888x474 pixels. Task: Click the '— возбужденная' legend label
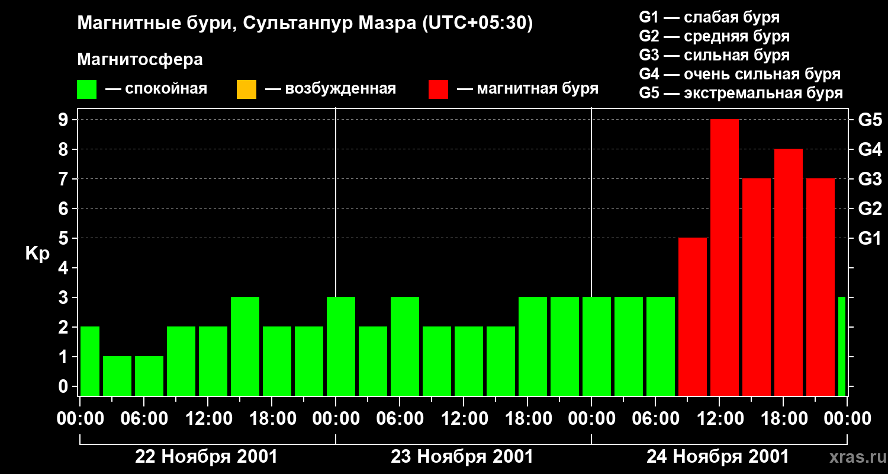[x=330, y=89]
